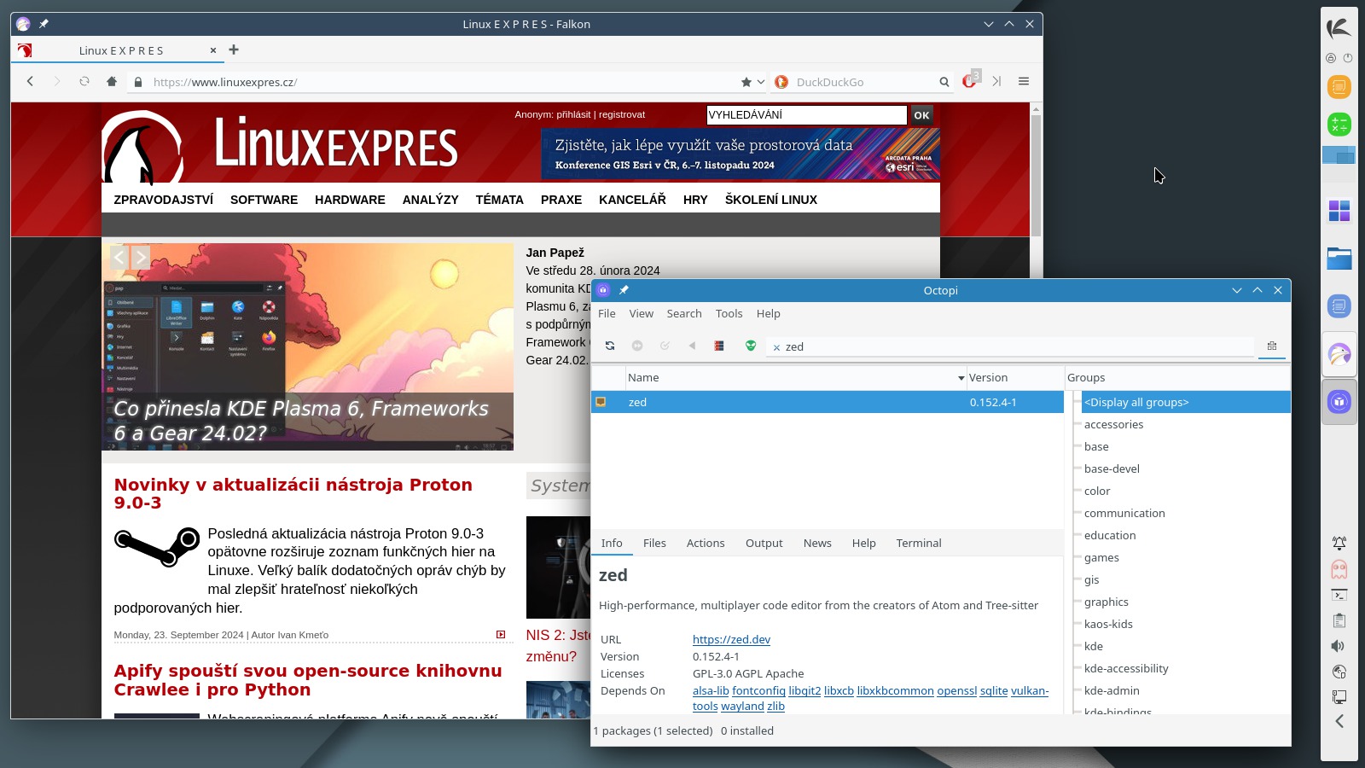
Task: Click the 'registrovat' link on LinuxEXPRES
Action: coord(622,114)
